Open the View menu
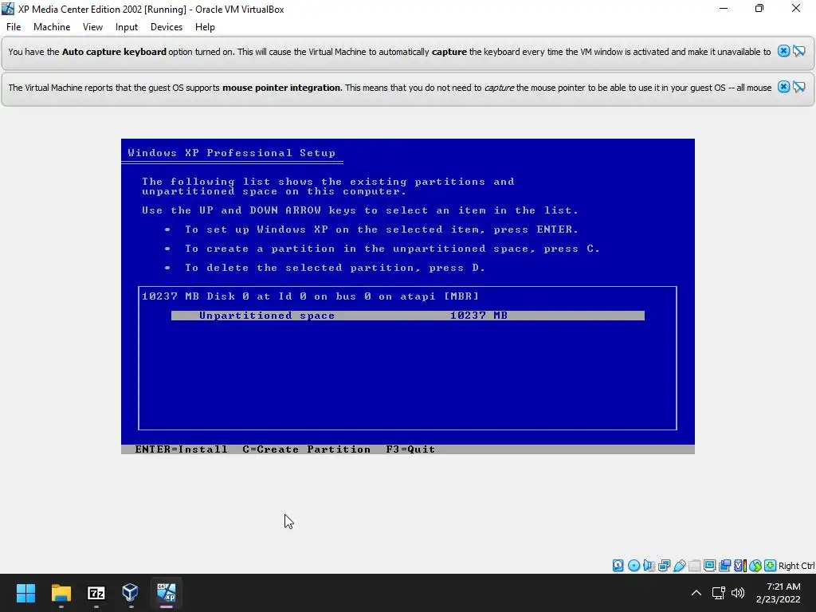The width and height of the screenshot is (816, 612). [92, 27]
